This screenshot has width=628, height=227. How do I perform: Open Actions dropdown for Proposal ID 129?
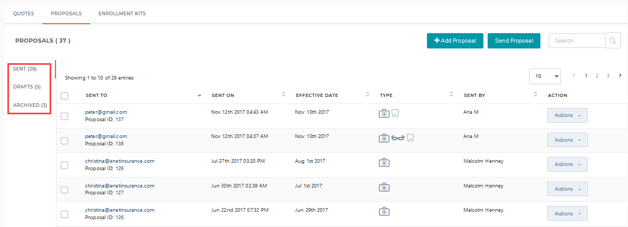(x=567, y=164)
